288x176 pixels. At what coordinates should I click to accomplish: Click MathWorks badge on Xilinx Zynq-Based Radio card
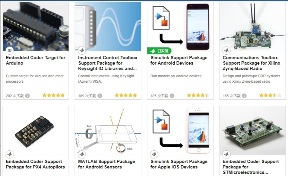pyautogui.click(x=226, y=50)
